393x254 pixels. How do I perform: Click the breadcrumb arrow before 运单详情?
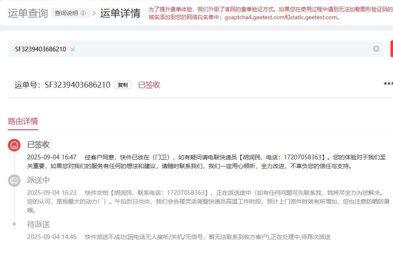pos(94,13)
